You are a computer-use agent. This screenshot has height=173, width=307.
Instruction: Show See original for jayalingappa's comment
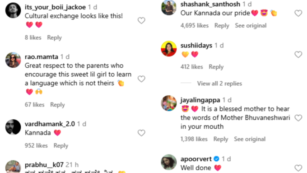pyautogui.click(x=250, y=139)
